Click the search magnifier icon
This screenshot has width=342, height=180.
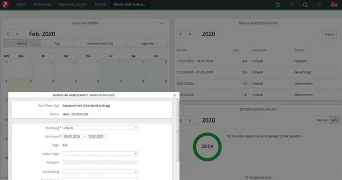pos(305,5)
